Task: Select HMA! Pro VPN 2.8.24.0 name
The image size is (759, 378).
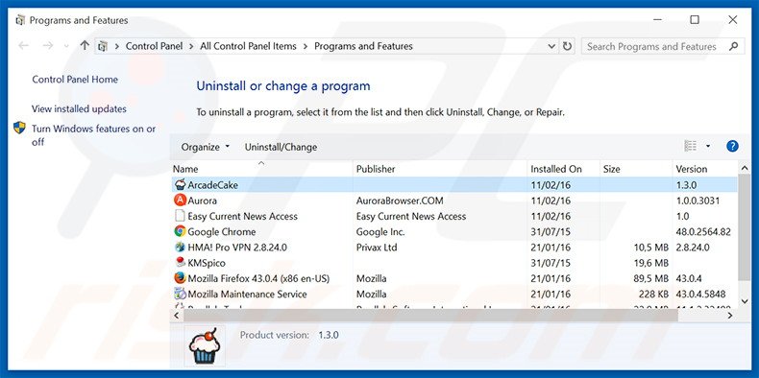Action: coord(237,247)
